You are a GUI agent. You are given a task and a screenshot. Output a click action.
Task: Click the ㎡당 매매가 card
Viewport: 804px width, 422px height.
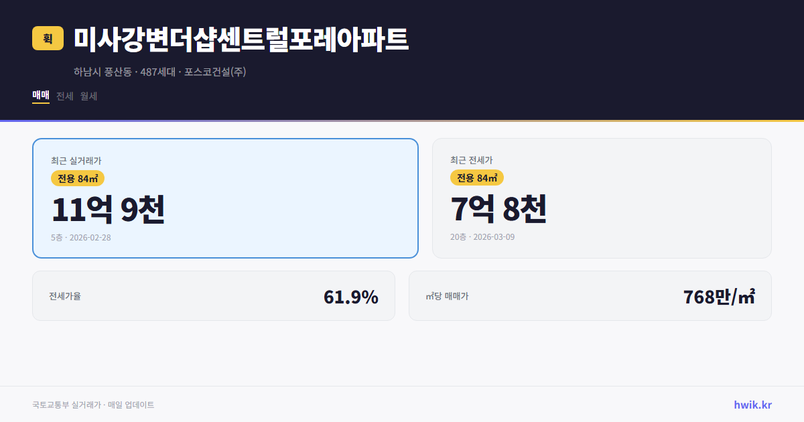pos(590,295)
